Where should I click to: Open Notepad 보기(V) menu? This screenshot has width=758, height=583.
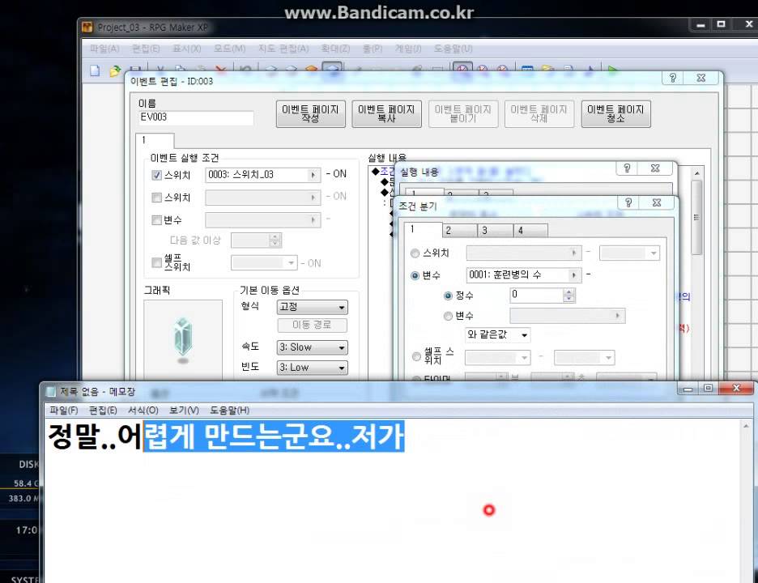[x=184, y=410]
